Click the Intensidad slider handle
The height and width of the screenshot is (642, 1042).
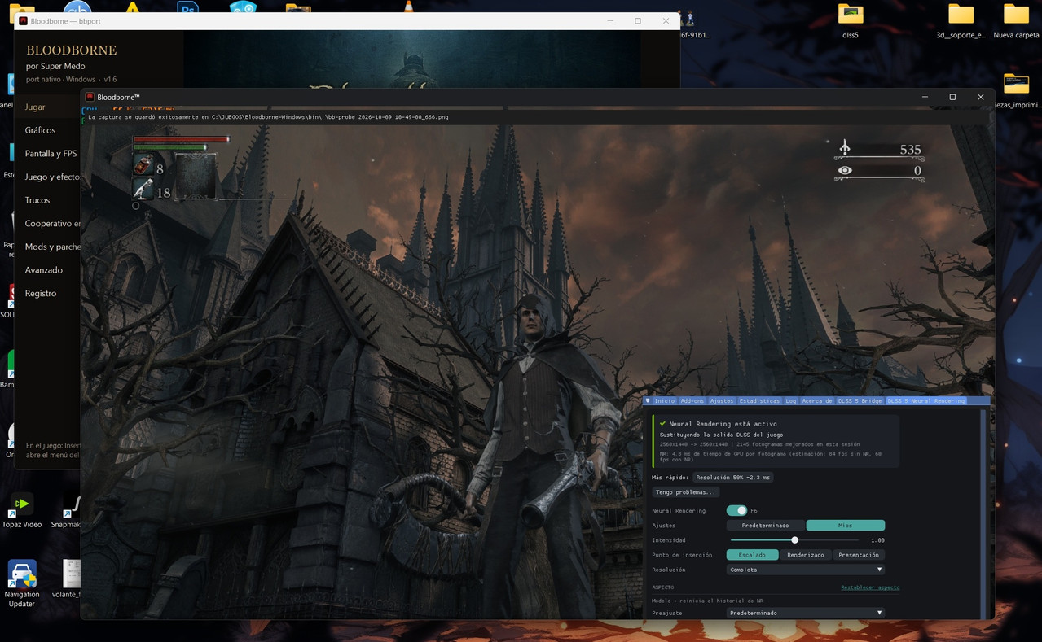point(794,540)
